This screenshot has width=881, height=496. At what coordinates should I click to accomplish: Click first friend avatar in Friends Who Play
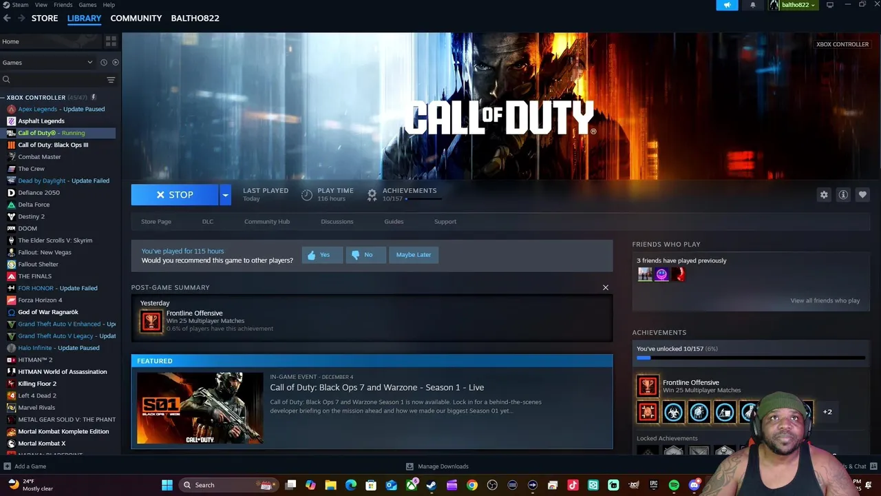[x=645, y=274]
